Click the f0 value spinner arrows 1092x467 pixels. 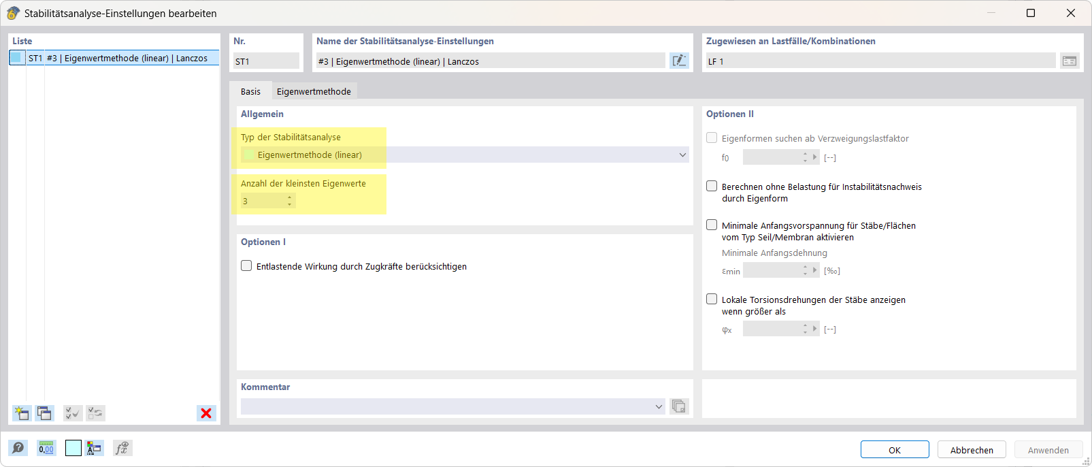tap(805, 157)
